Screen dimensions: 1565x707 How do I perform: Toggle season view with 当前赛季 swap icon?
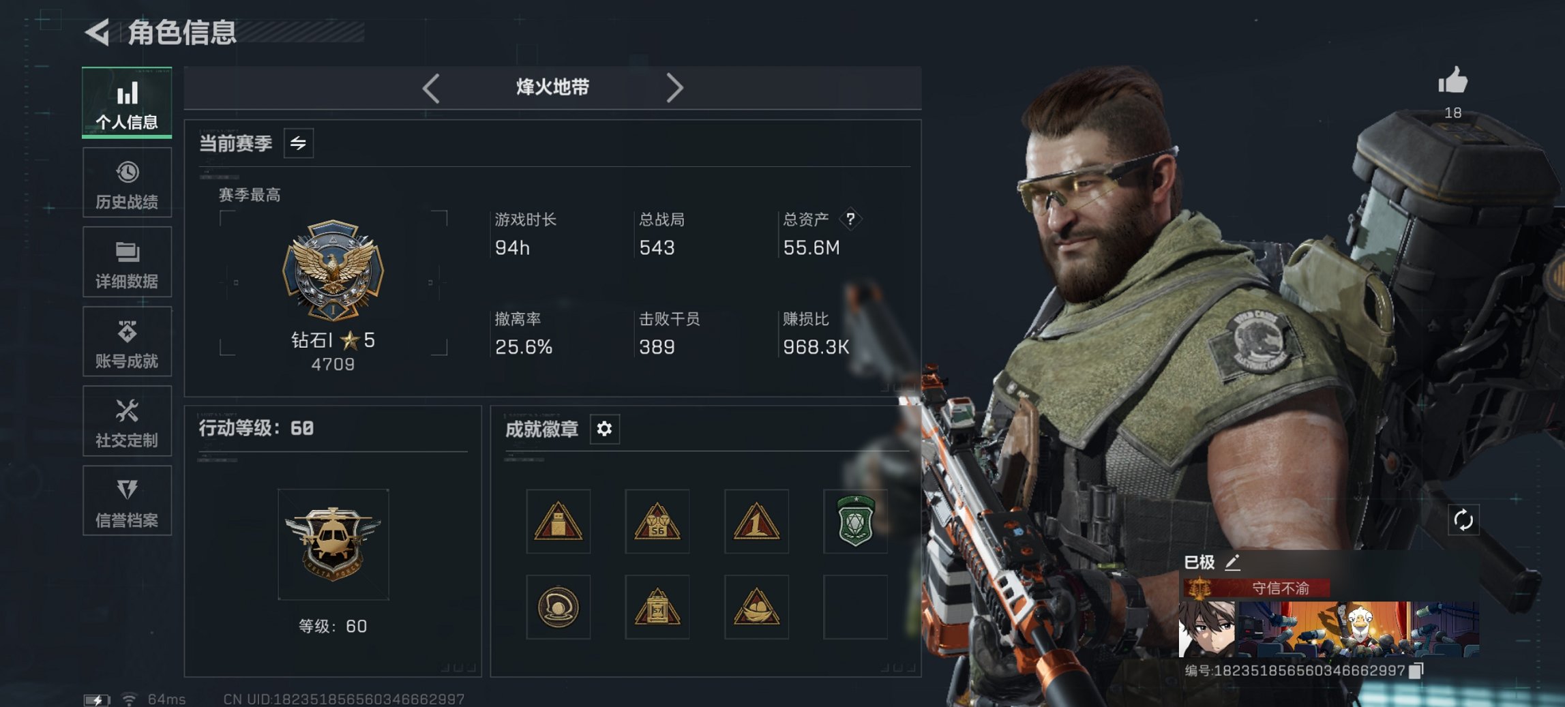[299, 143]
